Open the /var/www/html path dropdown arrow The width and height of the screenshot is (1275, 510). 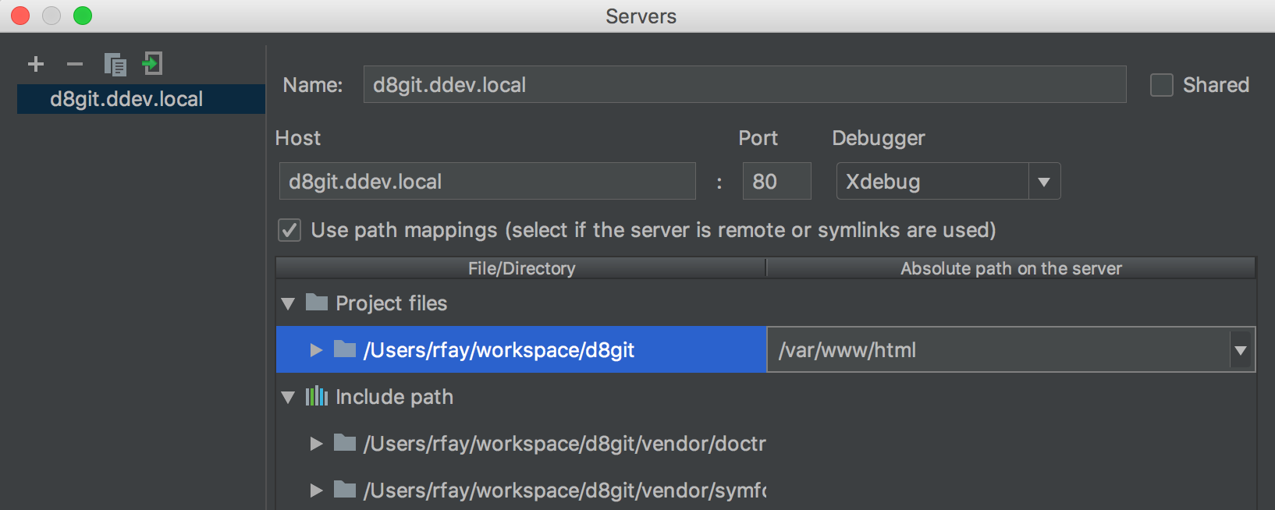tap(1241, 350)
